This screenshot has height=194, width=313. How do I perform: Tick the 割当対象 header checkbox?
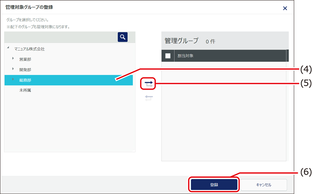[x=168, y=56]
